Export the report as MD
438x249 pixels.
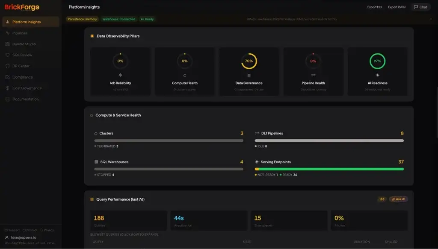click(374, 7)
